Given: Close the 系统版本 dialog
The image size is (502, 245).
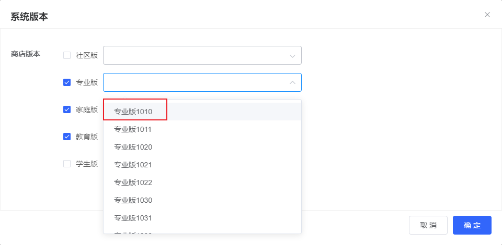Looking at the screenshot, I should coord(487,15).
